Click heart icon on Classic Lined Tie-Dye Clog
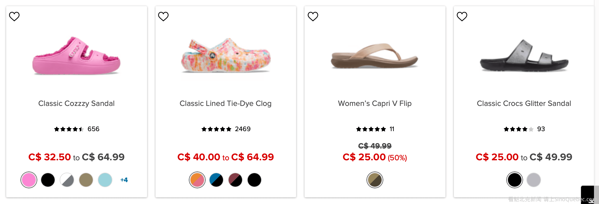Screen dimensions: 599x204 click(x=163, y=17)
